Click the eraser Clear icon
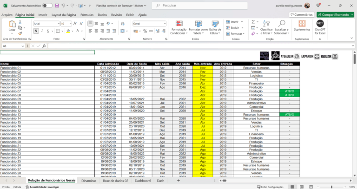357x189 pixels. [253, 33]
